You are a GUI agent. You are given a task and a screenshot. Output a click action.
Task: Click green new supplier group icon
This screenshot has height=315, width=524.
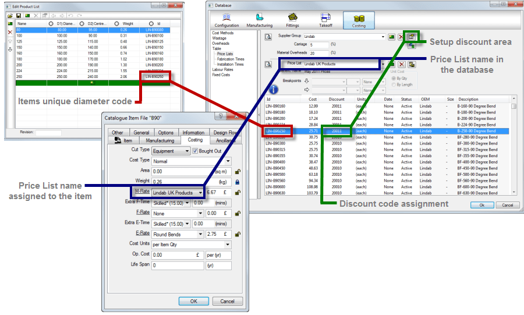click(392, 37)
